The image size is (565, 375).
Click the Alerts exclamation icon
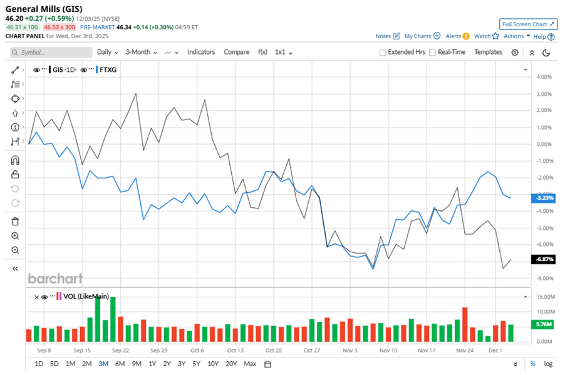466,36
